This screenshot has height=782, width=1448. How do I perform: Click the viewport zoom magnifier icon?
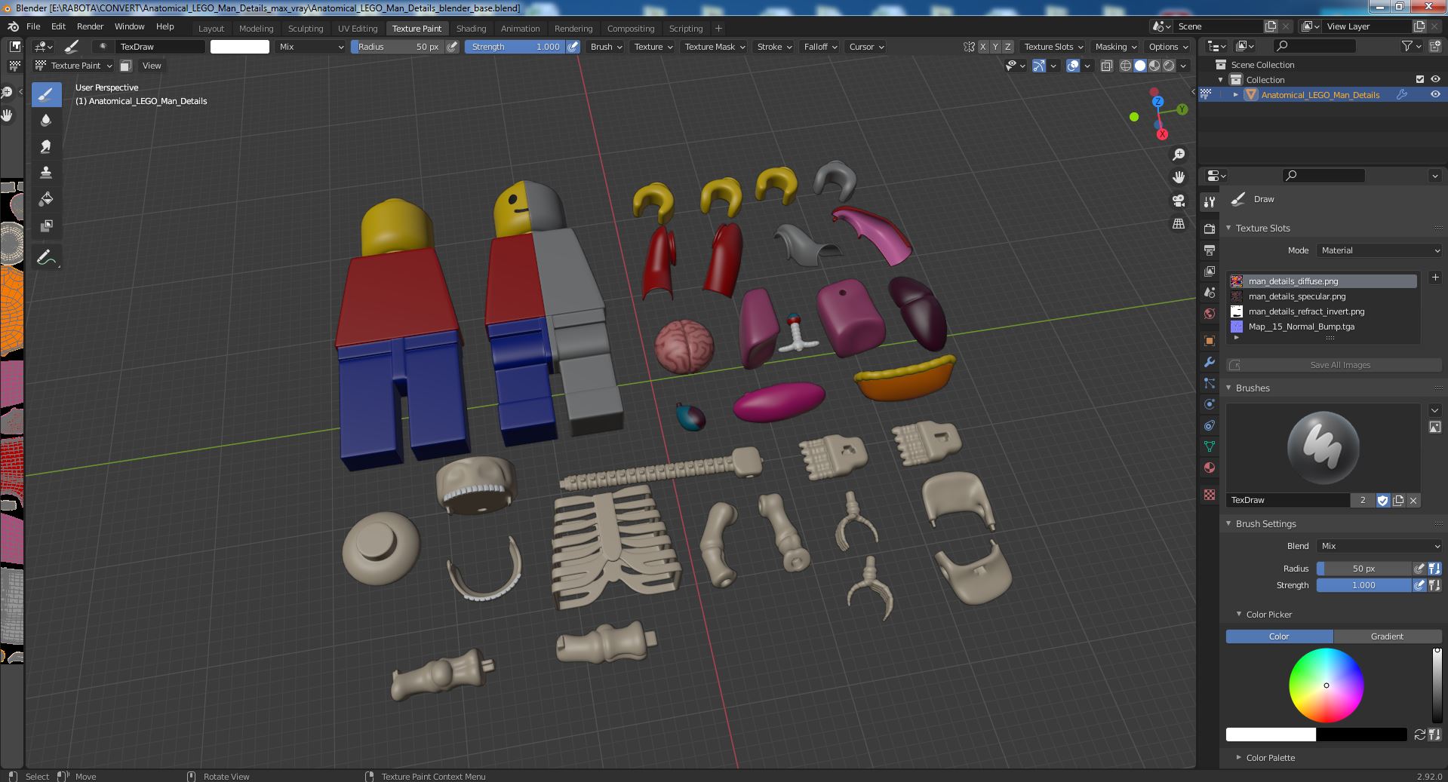1179,155
